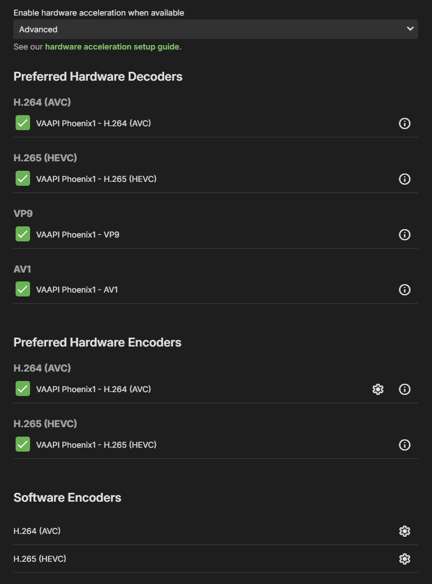Screen dimensions: 432x584
Task: Open settings gear for H.264 hardware encoder
Action: tap(378, 389)
